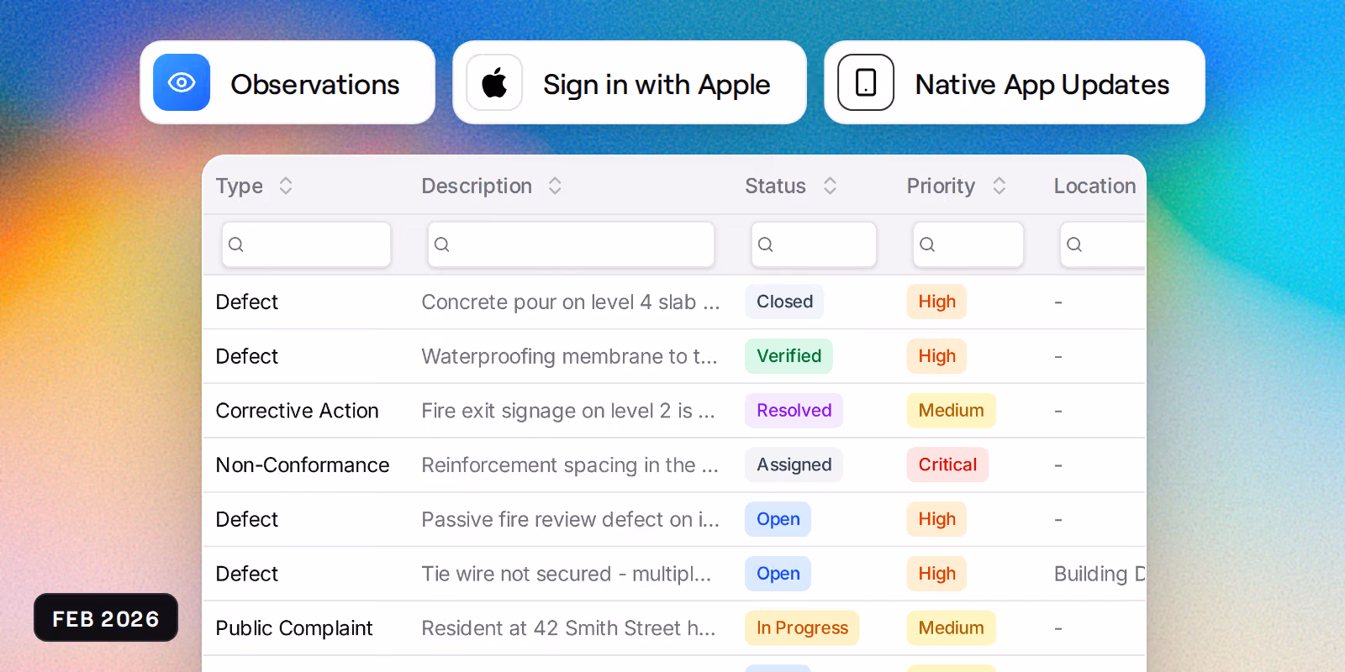The image size is (1345, 672).
Task: Open the Reinforcement spacing description
Action: [x=570, y=465]
